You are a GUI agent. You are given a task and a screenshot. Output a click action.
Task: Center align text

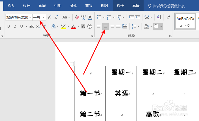point(105,26)
